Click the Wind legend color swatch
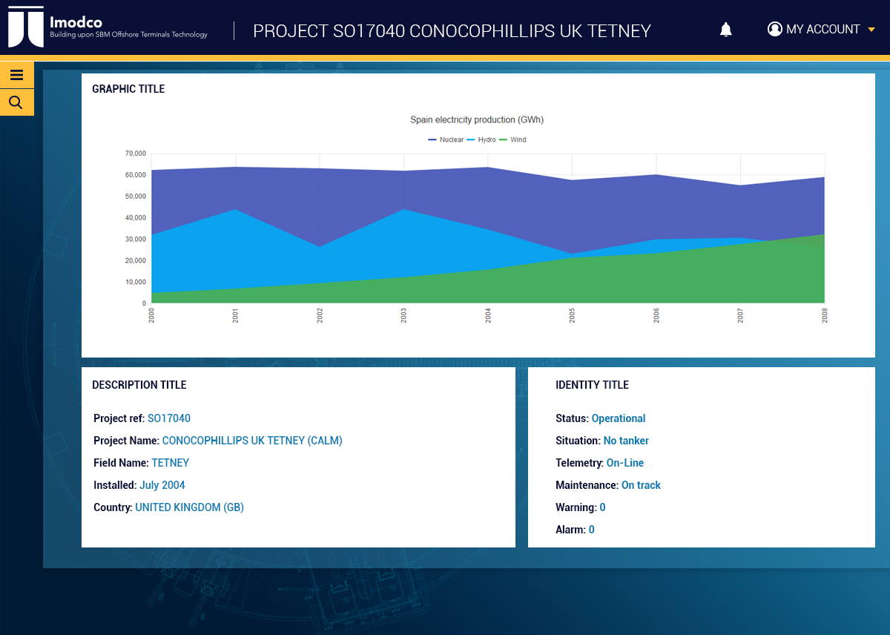Viewport: 890px width, 635px height. point(503,139)
